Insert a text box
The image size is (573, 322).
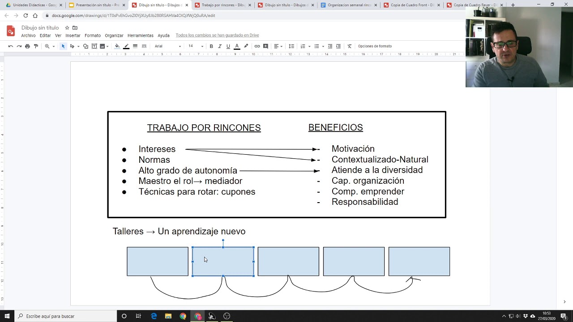coord(94,46)
